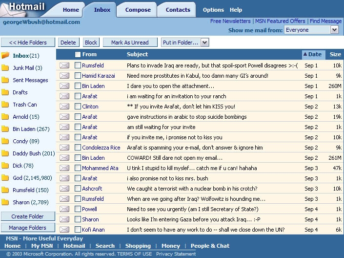Screen dimensions: 344x258
Task: Tick the checkbox next to Mohammed Ata
Action: click(78, 168)
